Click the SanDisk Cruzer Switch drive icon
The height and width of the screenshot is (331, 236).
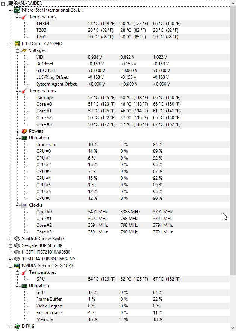[x=17, y=239]
